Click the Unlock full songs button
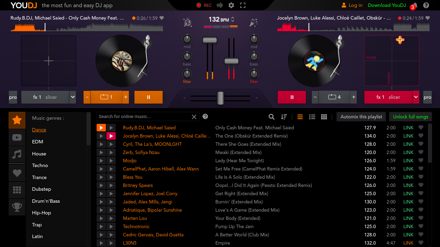This screenshot has width=440, height=247. [x=410, y=117]
